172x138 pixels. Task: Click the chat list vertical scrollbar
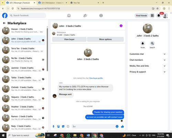47,49
